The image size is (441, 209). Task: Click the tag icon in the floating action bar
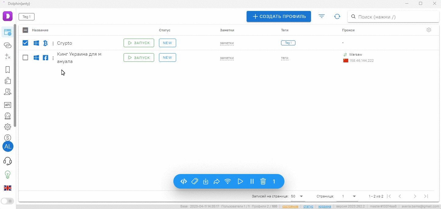tap(195, 182)
